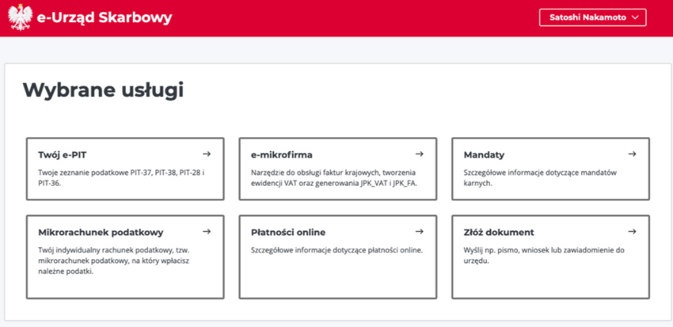Click the e-Urząd Skarbowy header title

tap(105, 18)
